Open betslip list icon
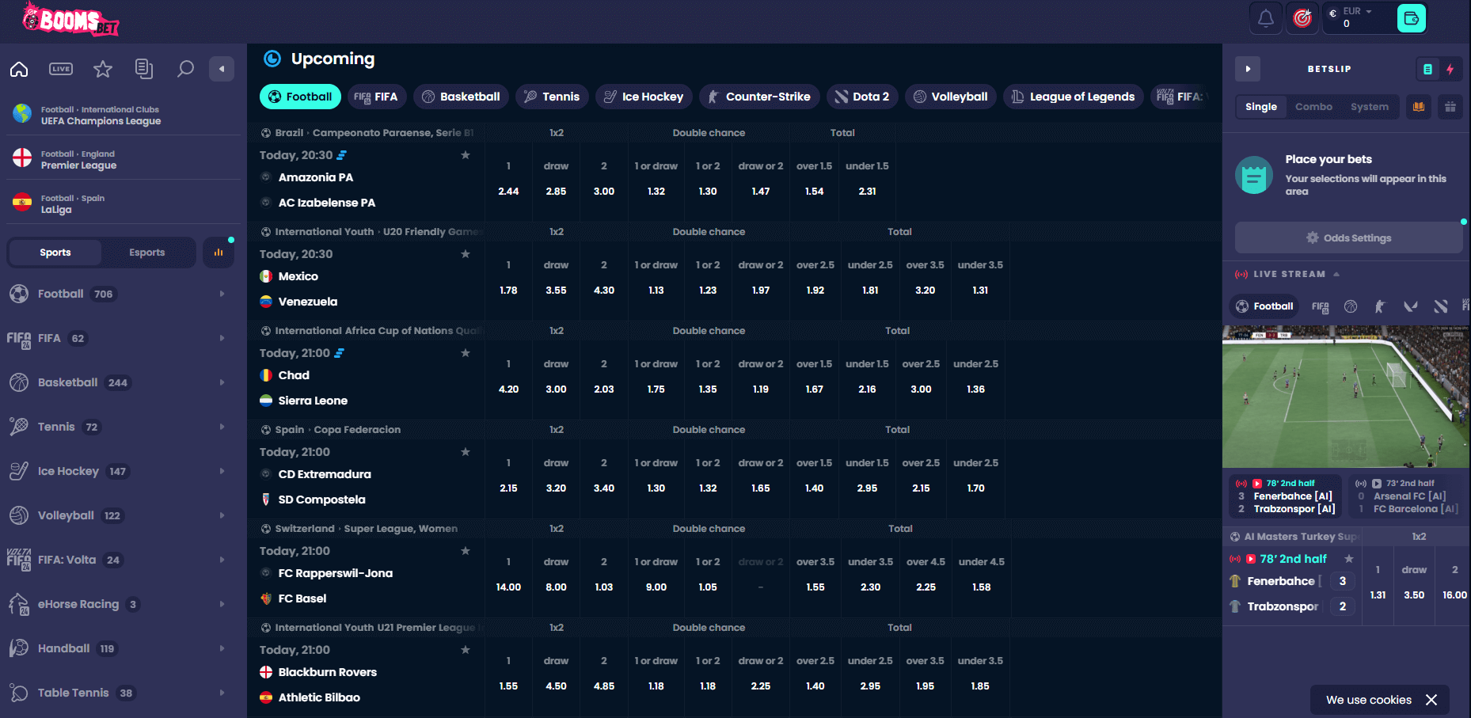Viewport: 1471px width, 718px height. click(x=1427, y=69)
